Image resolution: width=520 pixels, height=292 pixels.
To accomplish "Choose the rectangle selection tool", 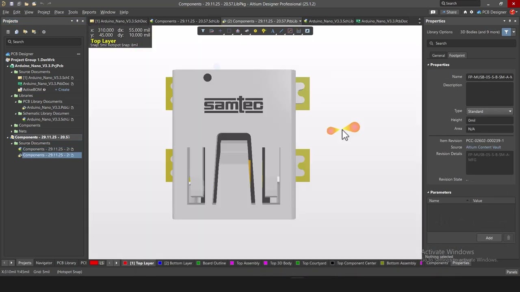I will [x=229, y=31].
